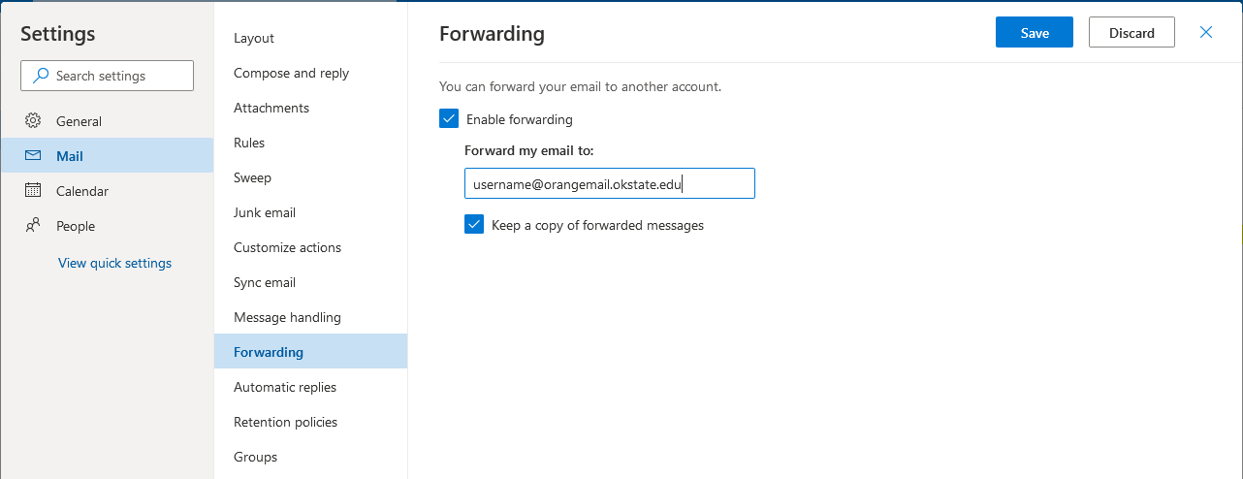Uncheck the Enable forwarding checkbox
1243x479 pixels.
click(449, 119)
